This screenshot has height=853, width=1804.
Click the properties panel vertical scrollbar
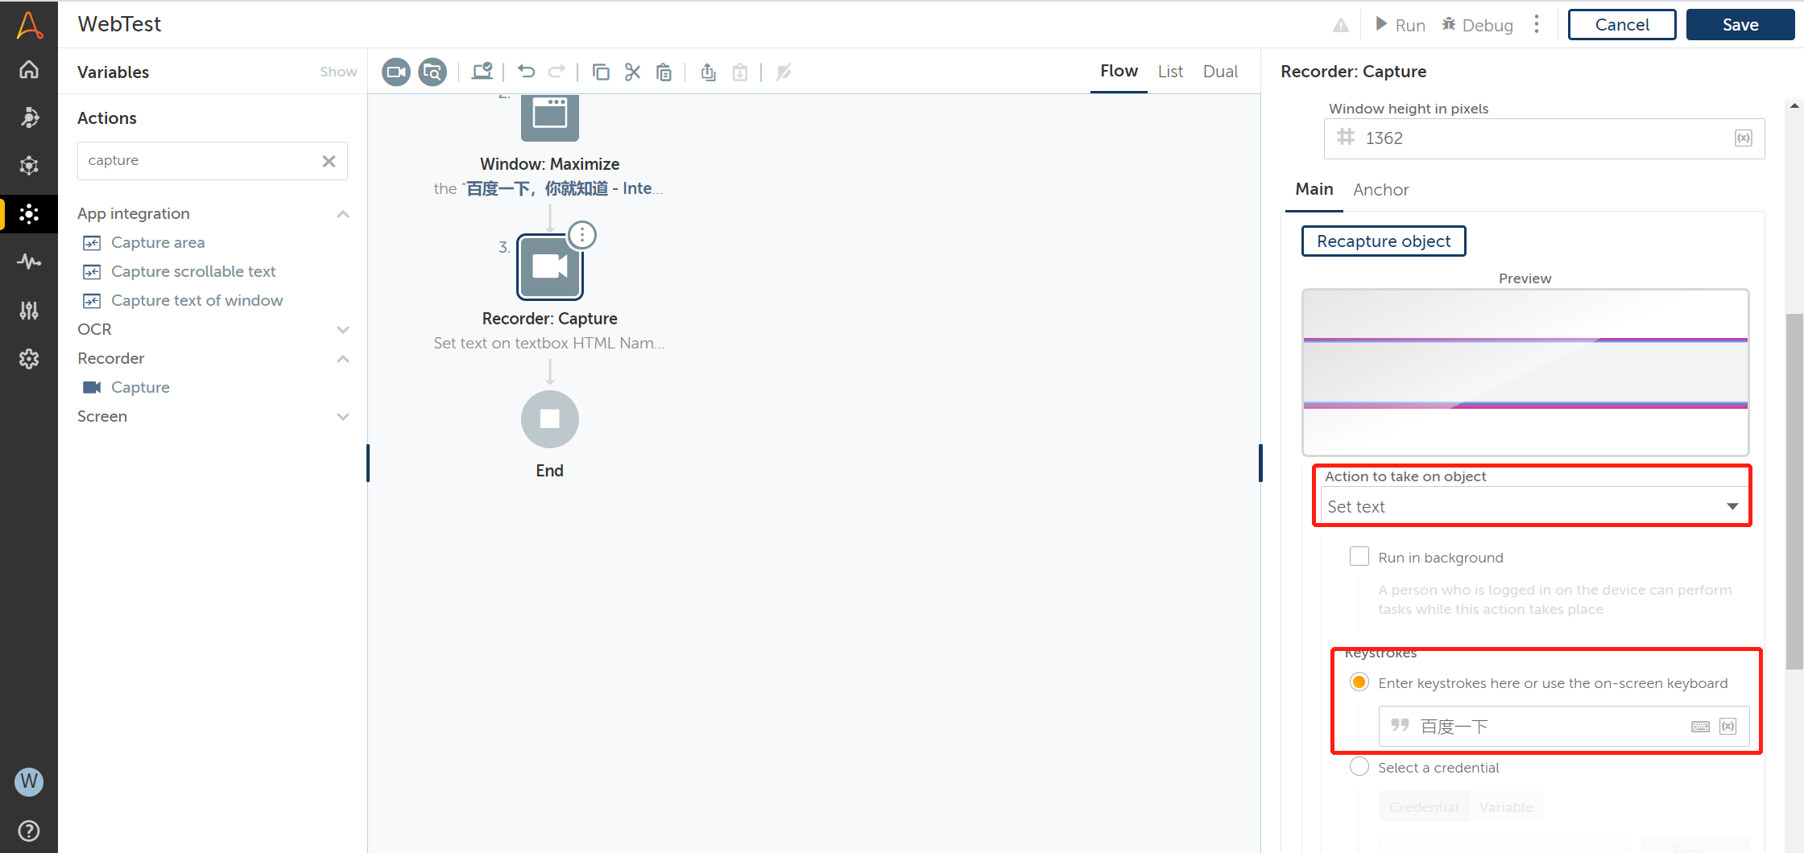[1794, 491]
